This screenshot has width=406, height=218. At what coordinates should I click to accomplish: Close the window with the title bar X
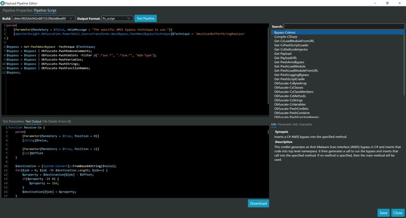point(400,3)
